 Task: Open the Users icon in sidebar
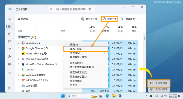10,57
